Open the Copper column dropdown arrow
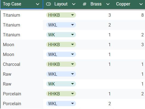The height and width of the screenshot is (109, 145). coord(141,4)
